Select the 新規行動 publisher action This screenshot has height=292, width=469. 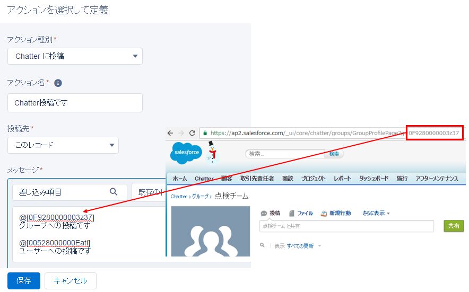click(x=336, y=213)
